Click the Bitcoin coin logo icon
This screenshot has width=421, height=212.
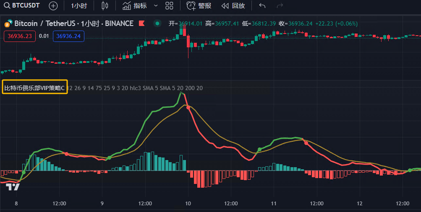(8, 23)
